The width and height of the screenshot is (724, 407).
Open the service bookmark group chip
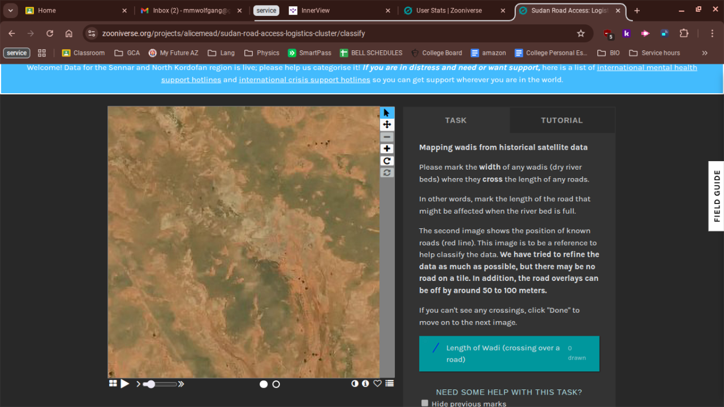click(x=17, y=53)
